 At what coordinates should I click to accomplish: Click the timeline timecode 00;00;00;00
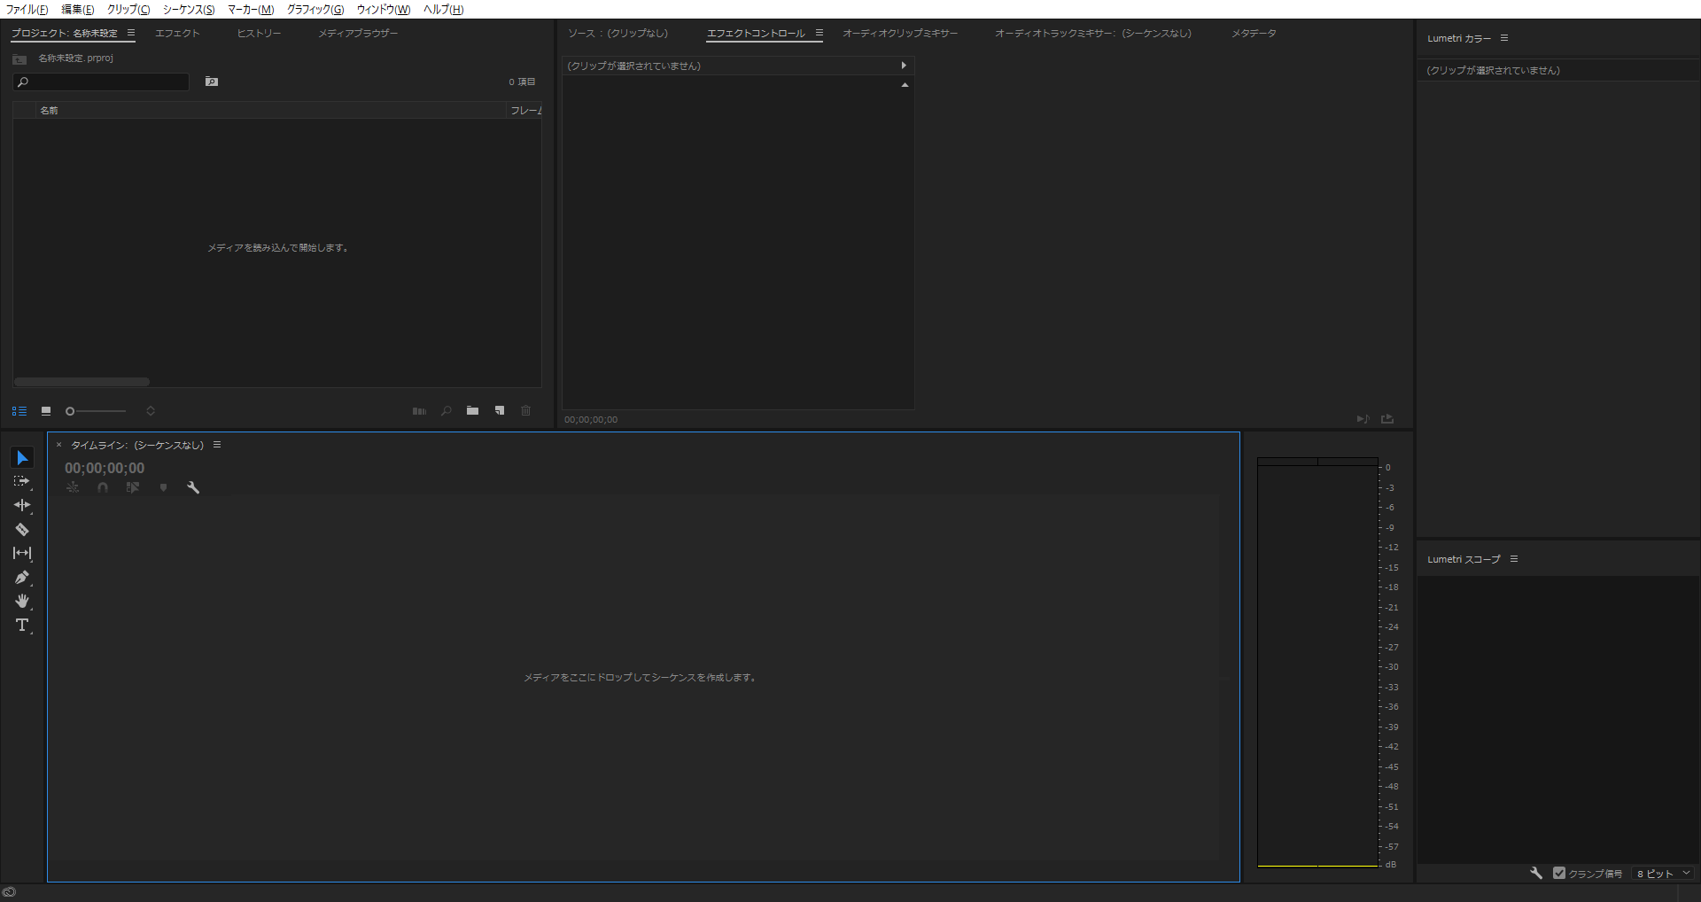pos(105,468)
